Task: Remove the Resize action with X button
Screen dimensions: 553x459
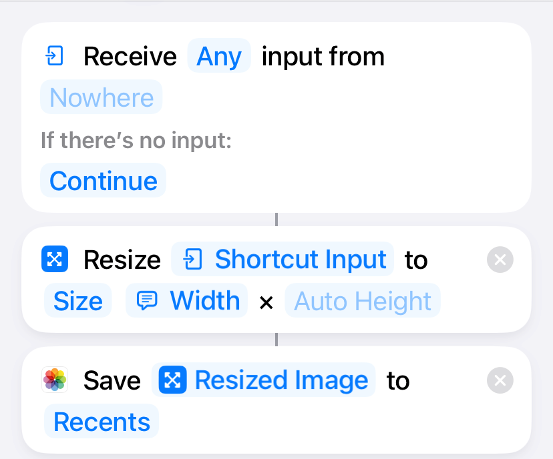Action: [500, 260]
